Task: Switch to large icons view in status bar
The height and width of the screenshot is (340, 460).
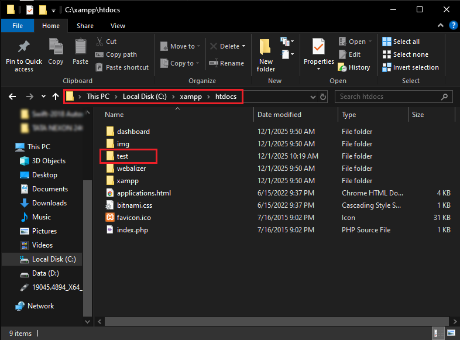Action: (x=451, y=334)
